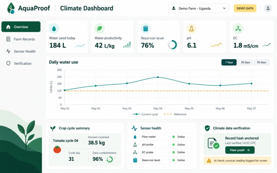Click the 6.1 pH value
Screen dimensions: 277x173
192,45
